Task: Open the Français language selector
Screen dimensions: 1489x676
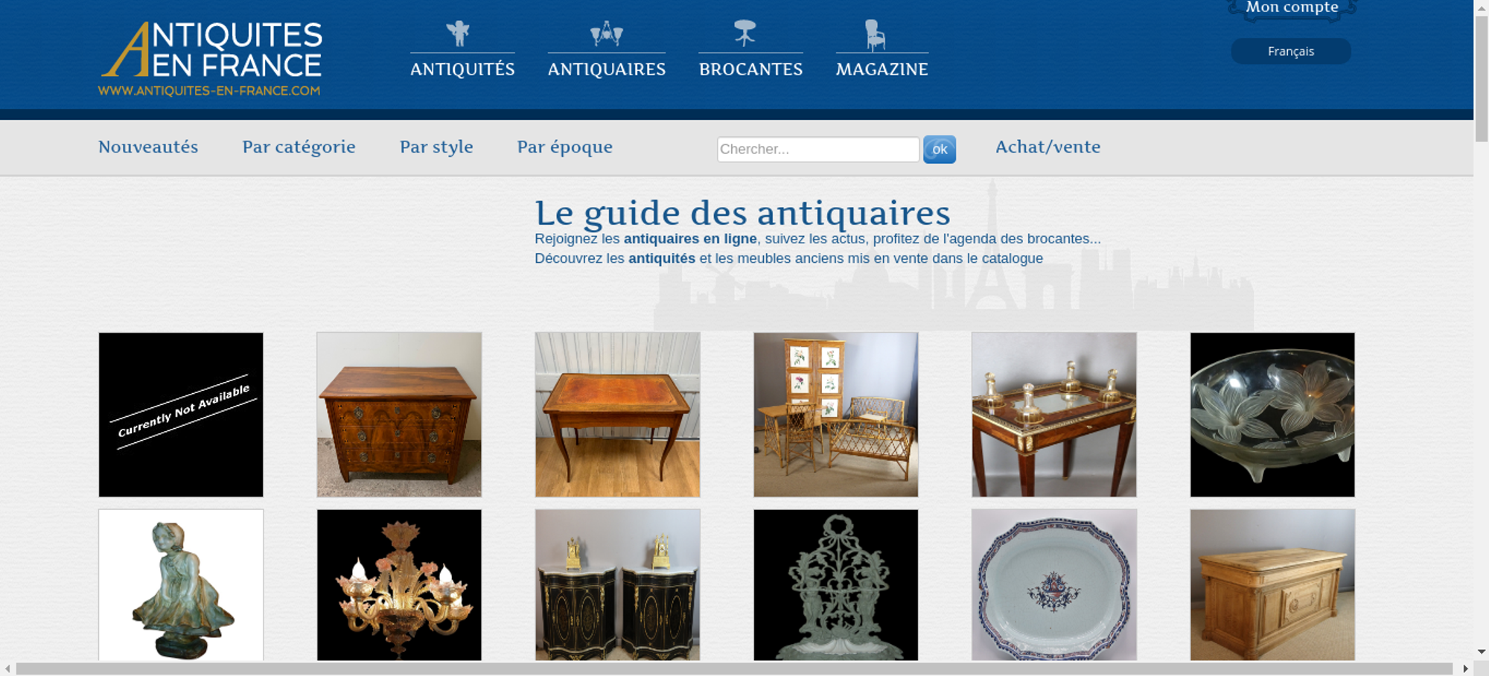Action: tap(1291, 51)
